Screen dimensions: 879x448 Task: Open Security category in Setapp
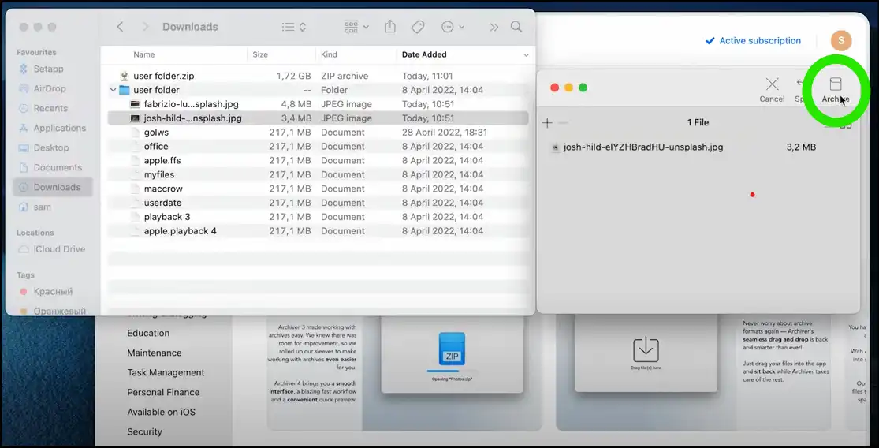click(x=144, y=431)
